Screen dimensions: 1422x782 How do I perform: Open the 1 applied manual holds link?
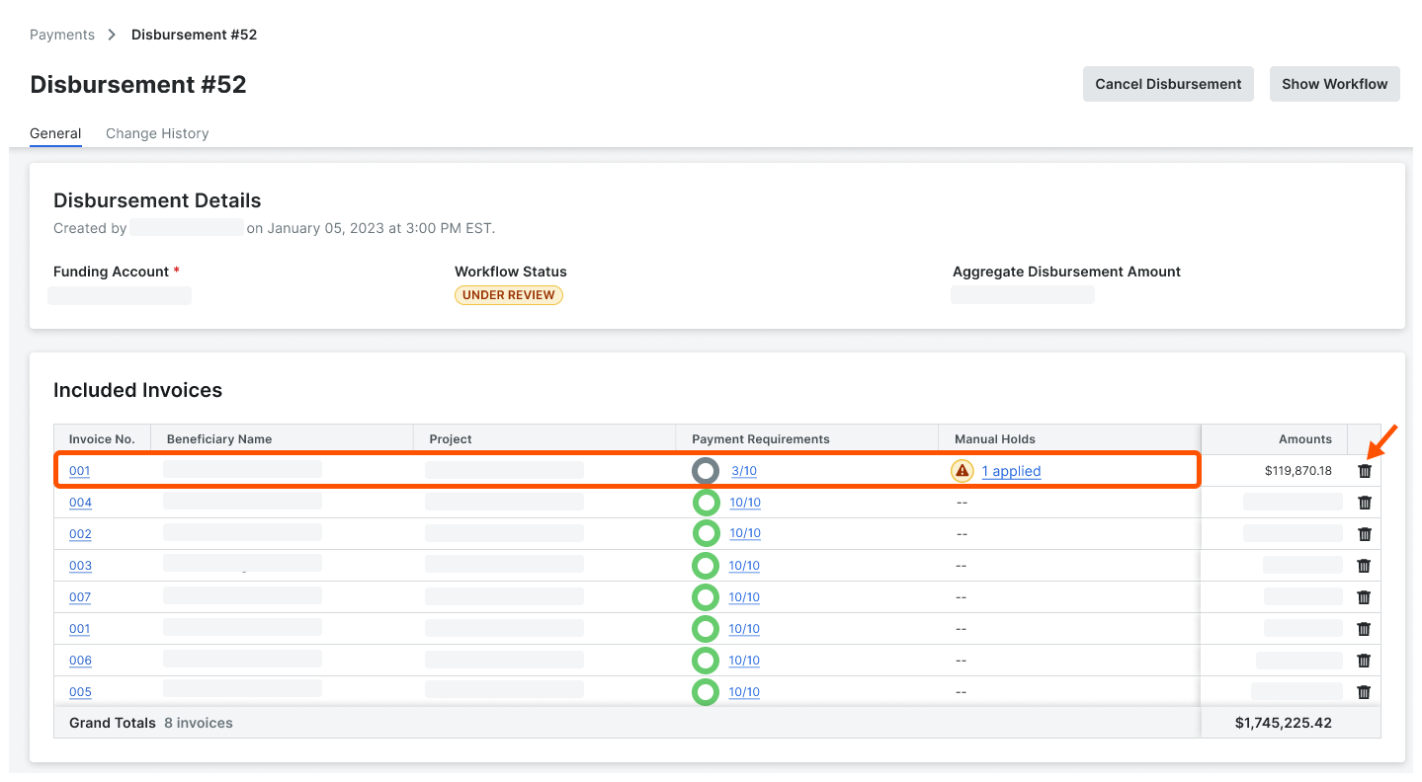click(x=1011, y=471)
